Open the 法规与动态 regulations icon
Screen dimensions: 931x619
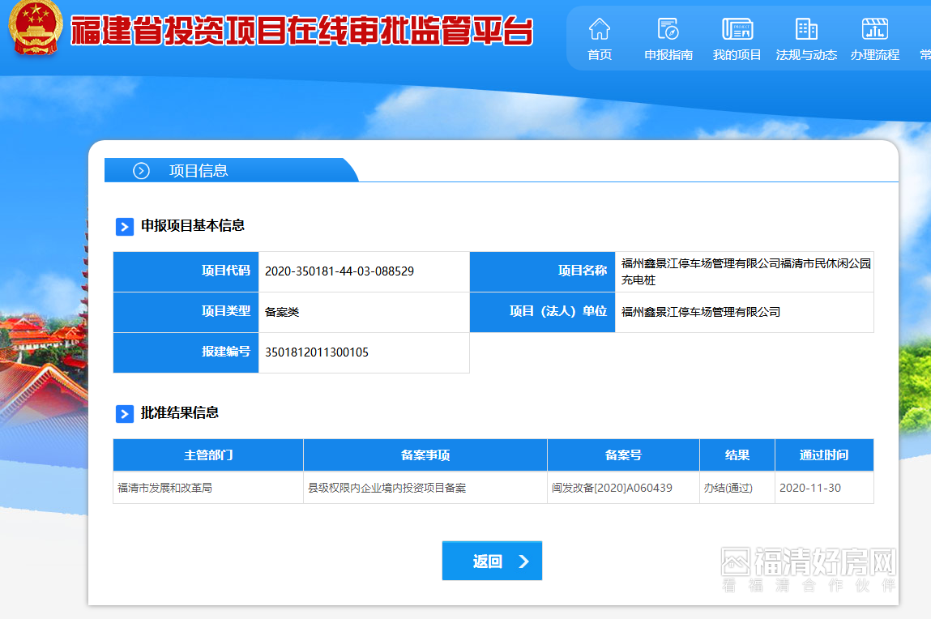click(805, 28)
